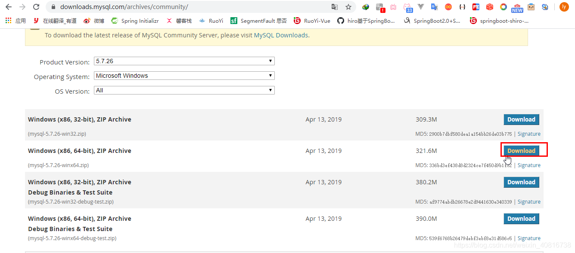This screenshot has height=253, width=575.
Task: Open Signature link for win32-debug-test.zip
Action: (x=529, y=202)
